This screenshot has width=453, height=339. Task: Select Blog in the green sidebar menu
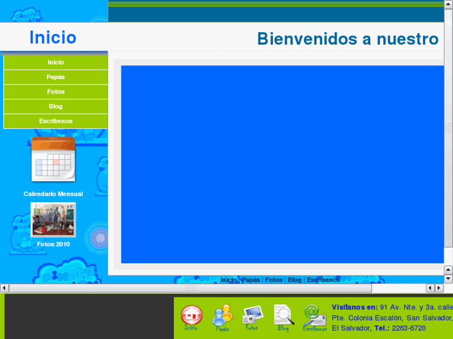55,106
